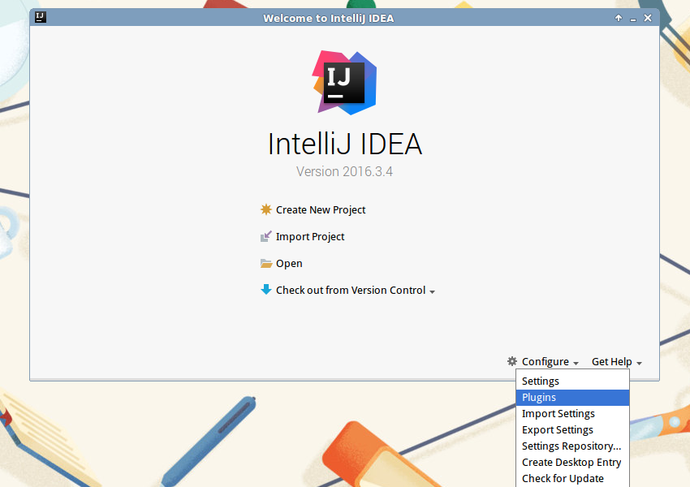Click the Configure gear icon
The image size is (690, 487).
point(511,361)
